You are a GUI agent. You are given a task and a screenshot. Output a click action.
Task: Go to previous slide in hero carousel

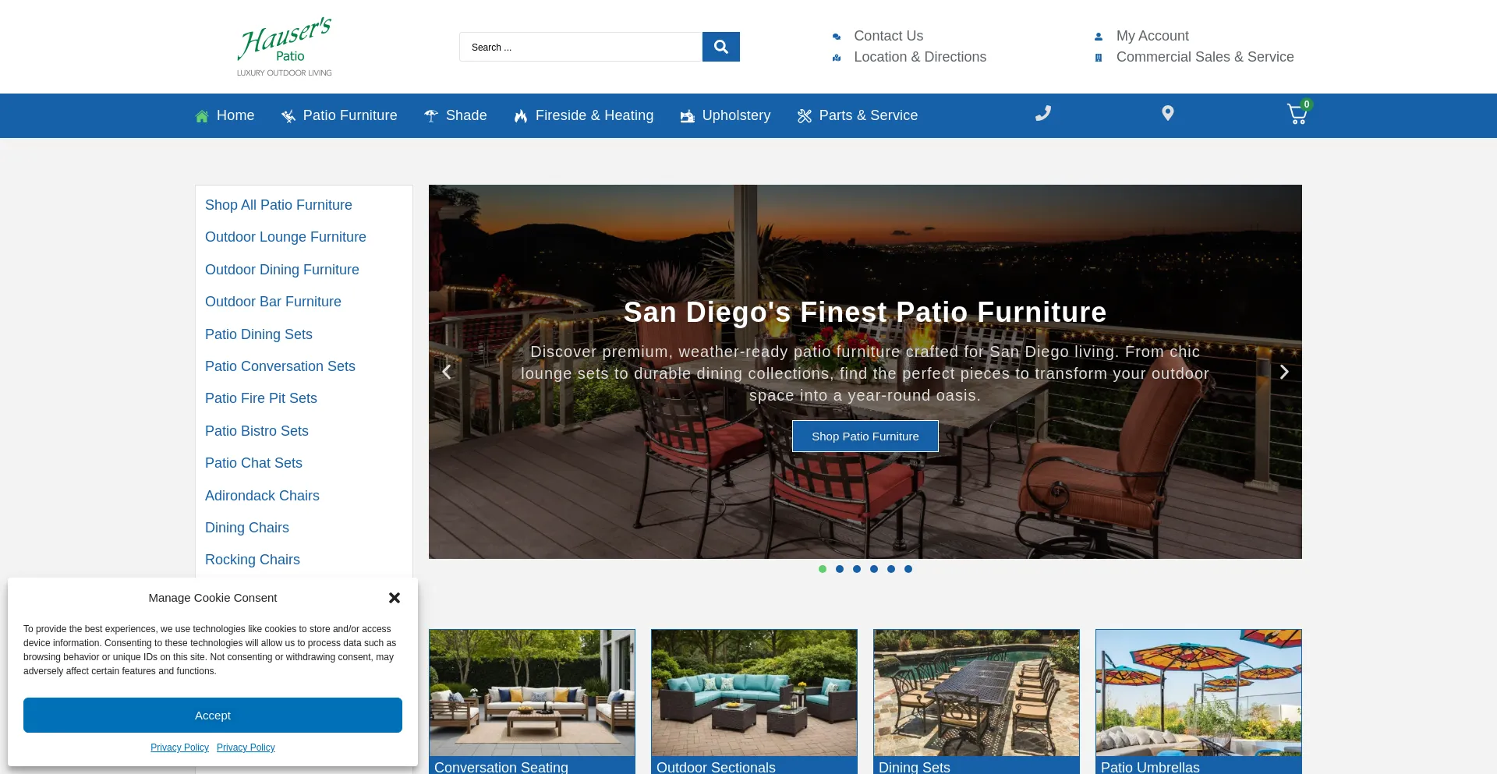click(x=447, y=372)
